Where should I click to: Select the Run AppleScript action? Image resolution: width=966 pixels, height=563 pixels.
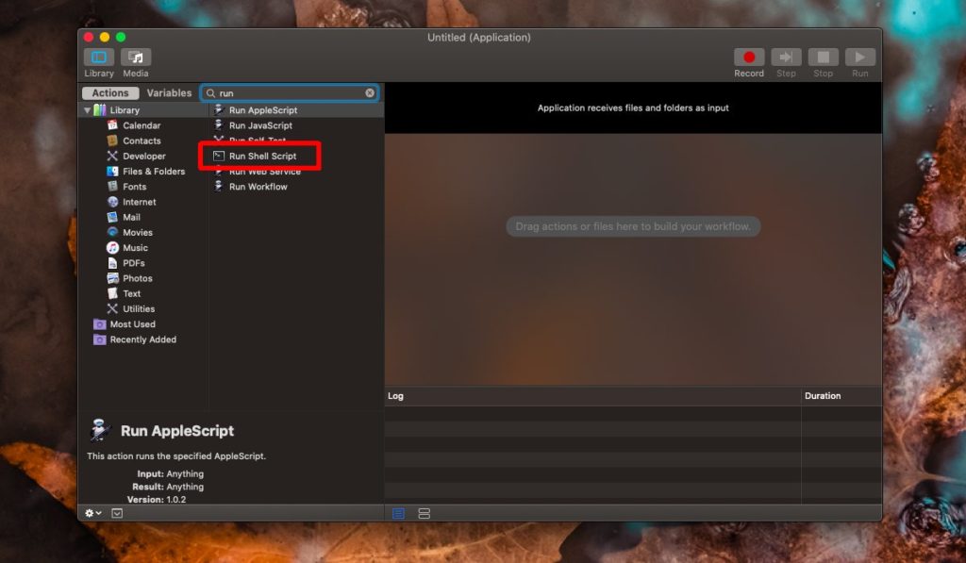coord(265,109)
